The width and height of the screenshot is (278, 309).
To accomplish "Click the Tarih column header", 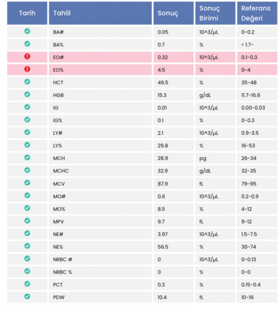I will pos(27,13).
